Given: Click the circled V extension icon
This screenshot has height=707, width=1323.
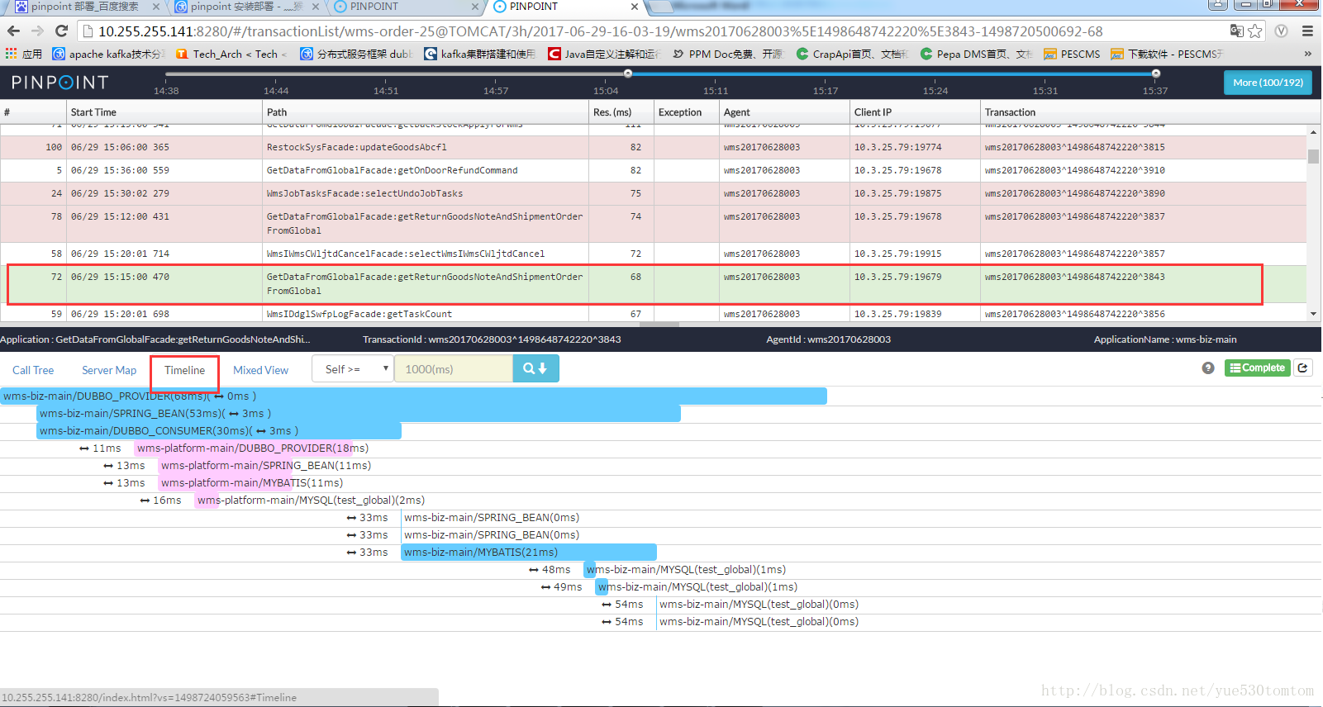Looking at the screenshot, I should (1281, 31).
